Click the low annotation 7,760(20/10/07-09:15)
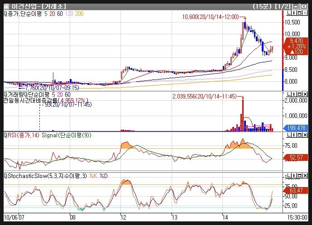Image resolution: width=312 pixels, height=225 pixels. (52, 88)
